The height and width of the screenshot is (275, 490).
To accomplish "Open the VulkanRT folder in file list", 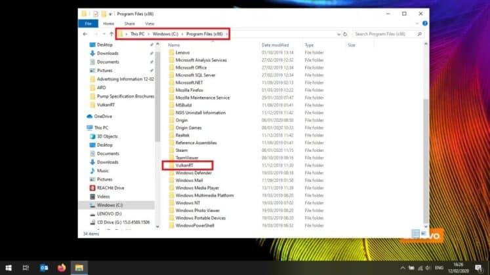I will [184, 165].
